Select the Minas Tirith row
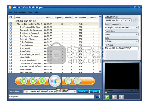This screenshot has height=107, width=152. coord(54,57)
